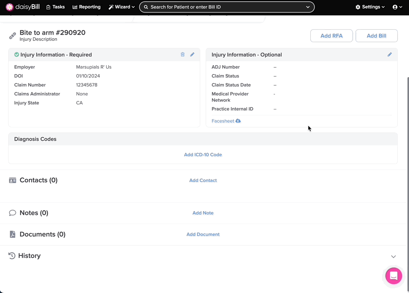Download Facesheet via the cloud icon
The image size is (409, 293).
[x=238, y=121]
